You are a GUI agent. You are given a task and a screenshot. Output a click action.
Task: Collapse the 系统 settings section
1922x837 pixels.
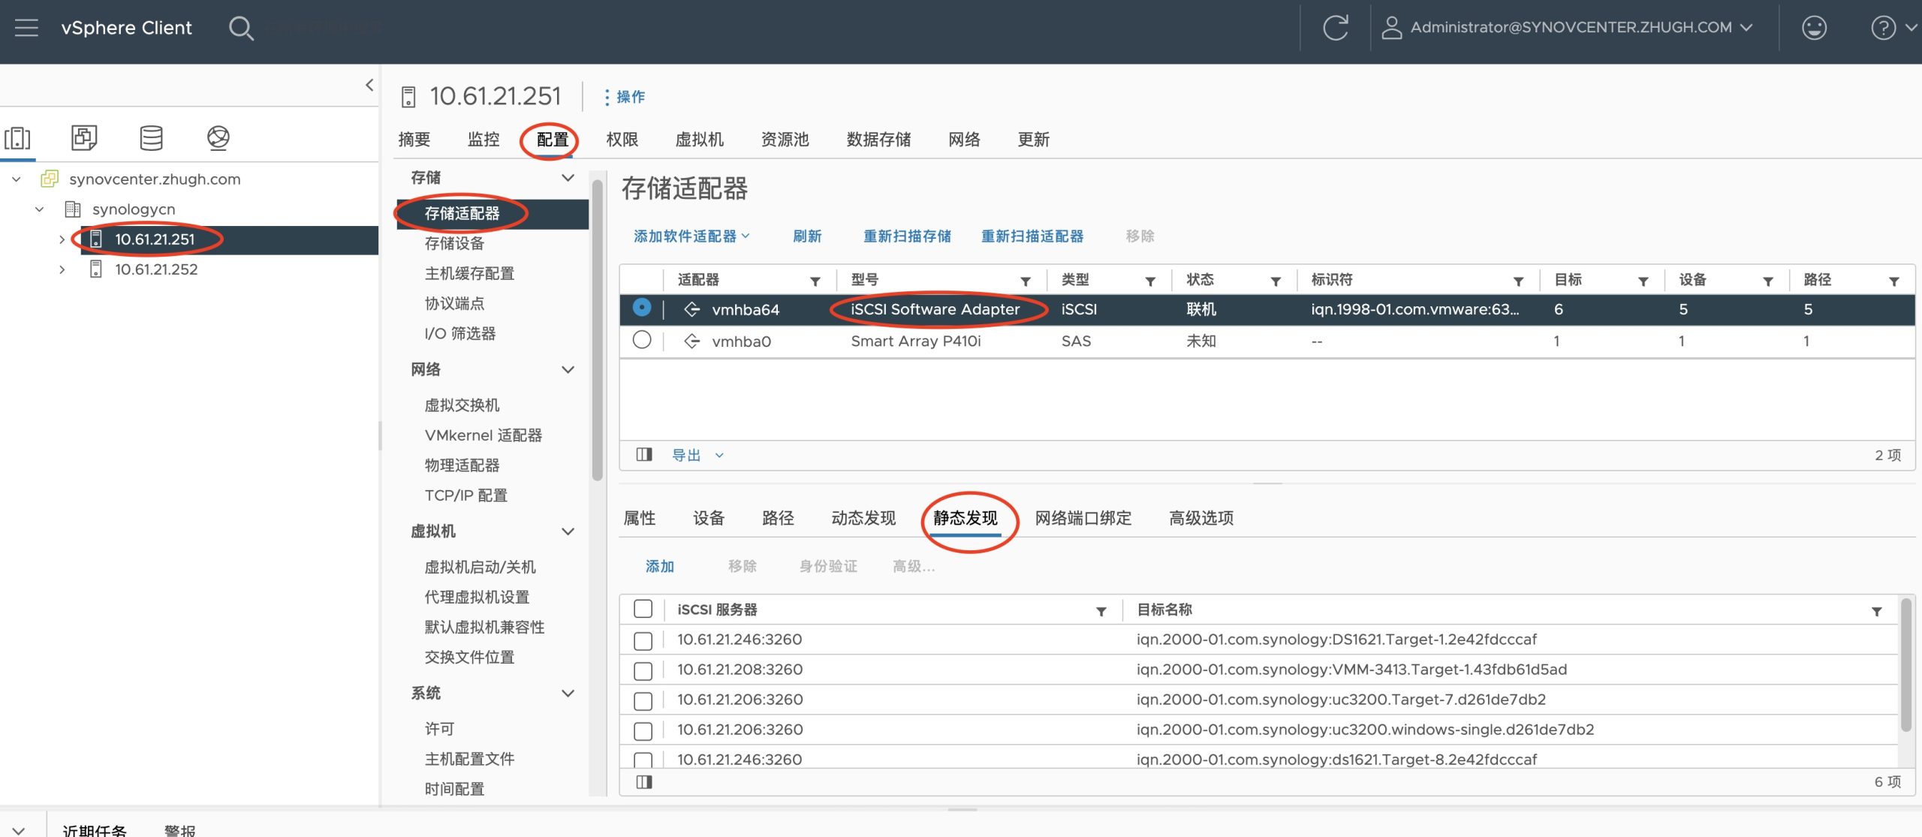pyautogui.click(x=568, y=693)
